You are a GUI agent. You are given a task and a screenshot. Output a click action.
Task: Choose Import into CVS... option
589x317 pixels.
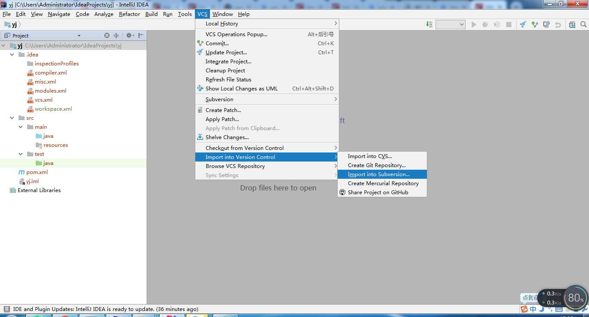382,156
